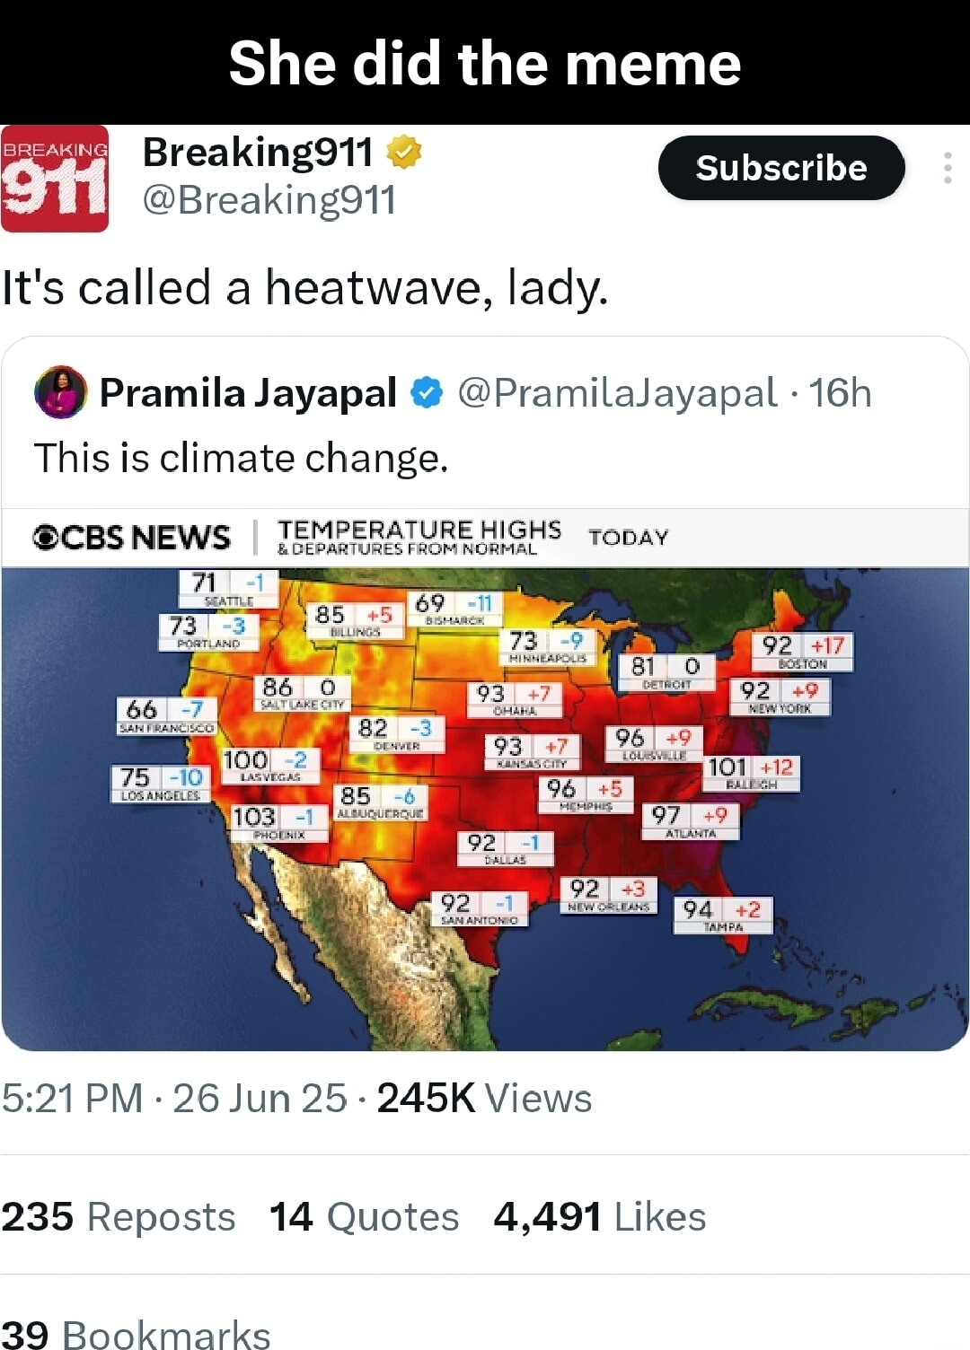
Task: Open the @Breaking911 handle link
Action: coord(269,200)
